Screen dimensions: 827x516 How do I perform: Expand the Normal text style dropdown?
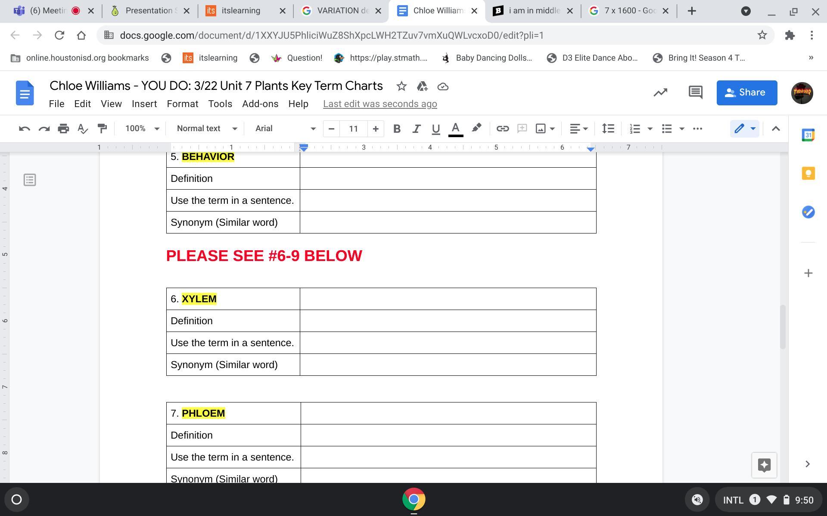click(x=207, y=129)
